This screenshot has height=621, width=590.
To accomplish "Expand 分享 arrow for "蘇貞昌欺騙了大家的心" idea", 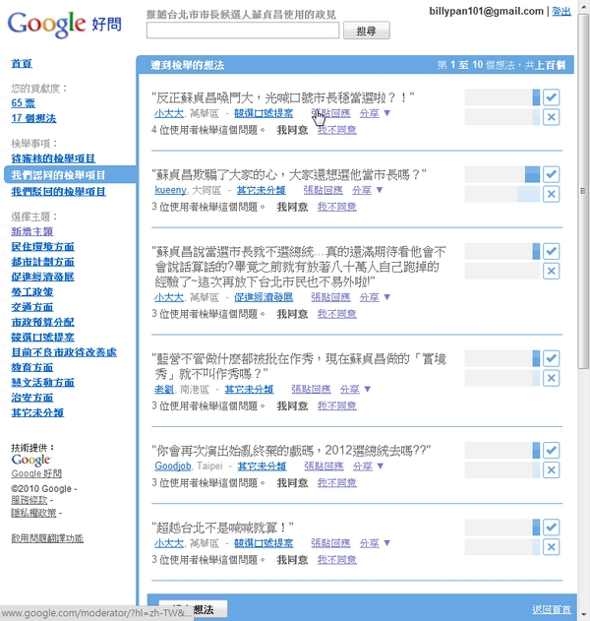I will click(380, 190).
